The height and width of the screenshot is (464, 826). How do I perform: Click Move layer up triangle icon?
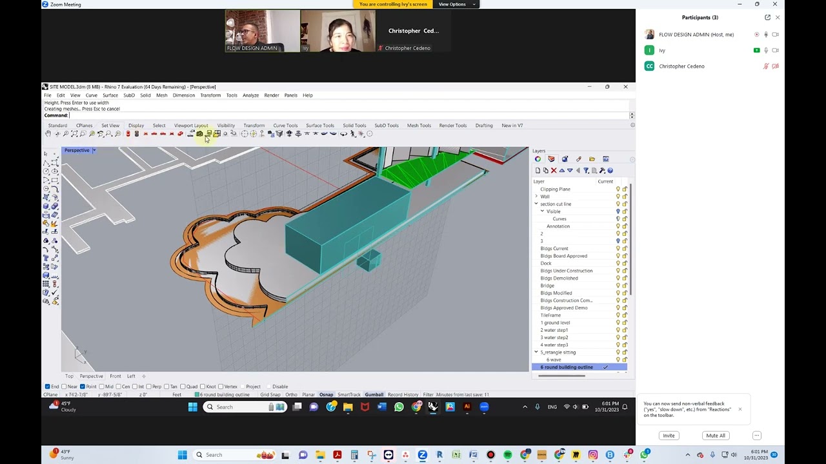click(562, 170)
